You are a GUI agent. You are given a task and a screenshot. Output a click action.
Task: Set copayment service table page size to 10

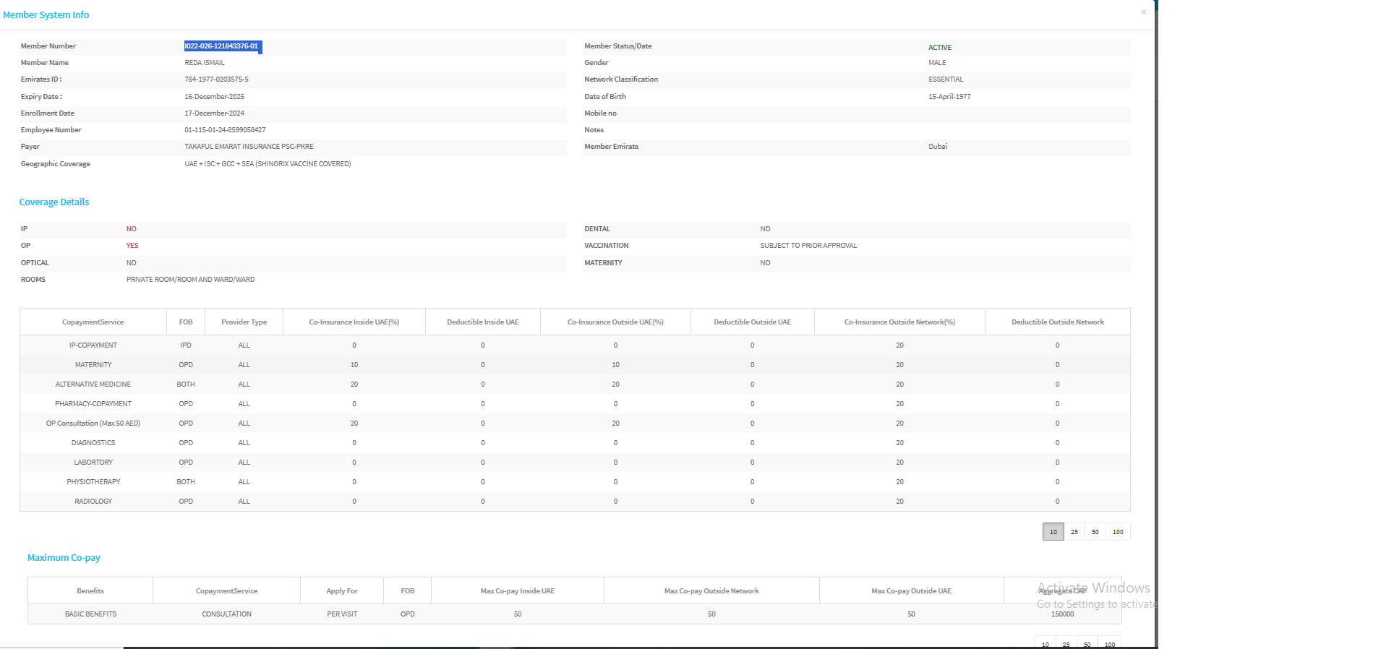click(x=1053, y=532)
